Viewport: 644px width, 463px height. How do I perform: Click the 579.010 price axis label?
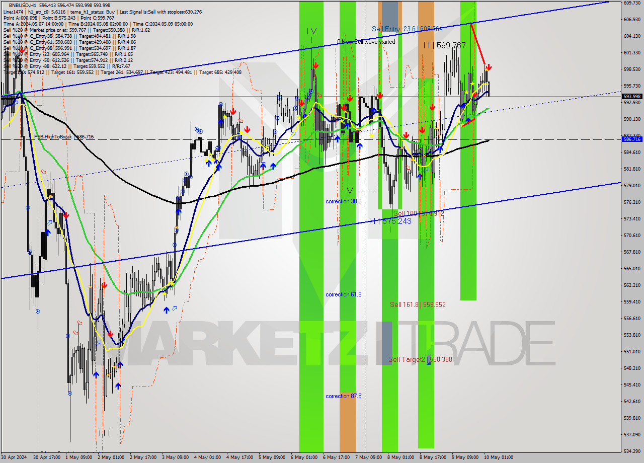tap(632, 185)
